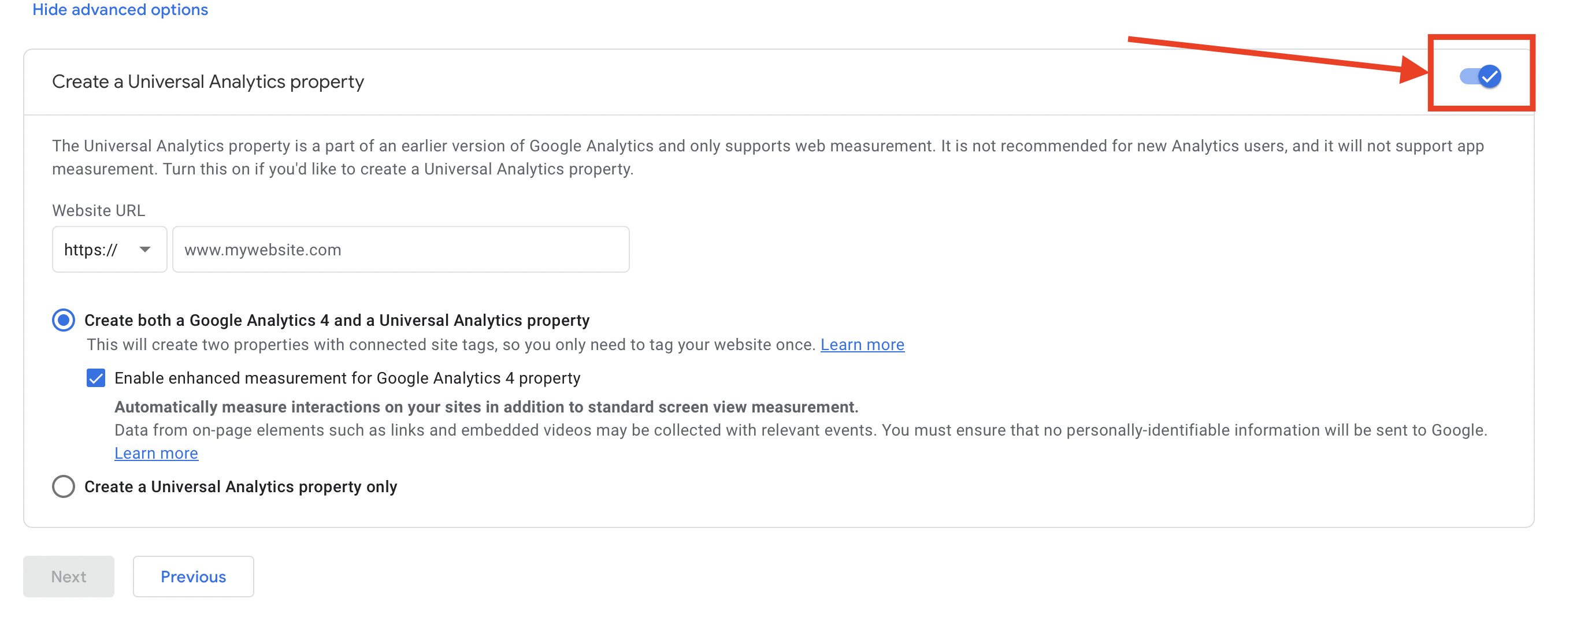Click the white checkmark inside enhanced measurement box
Viewport: 1573px width, 632px height.
[x=96, y=378]
